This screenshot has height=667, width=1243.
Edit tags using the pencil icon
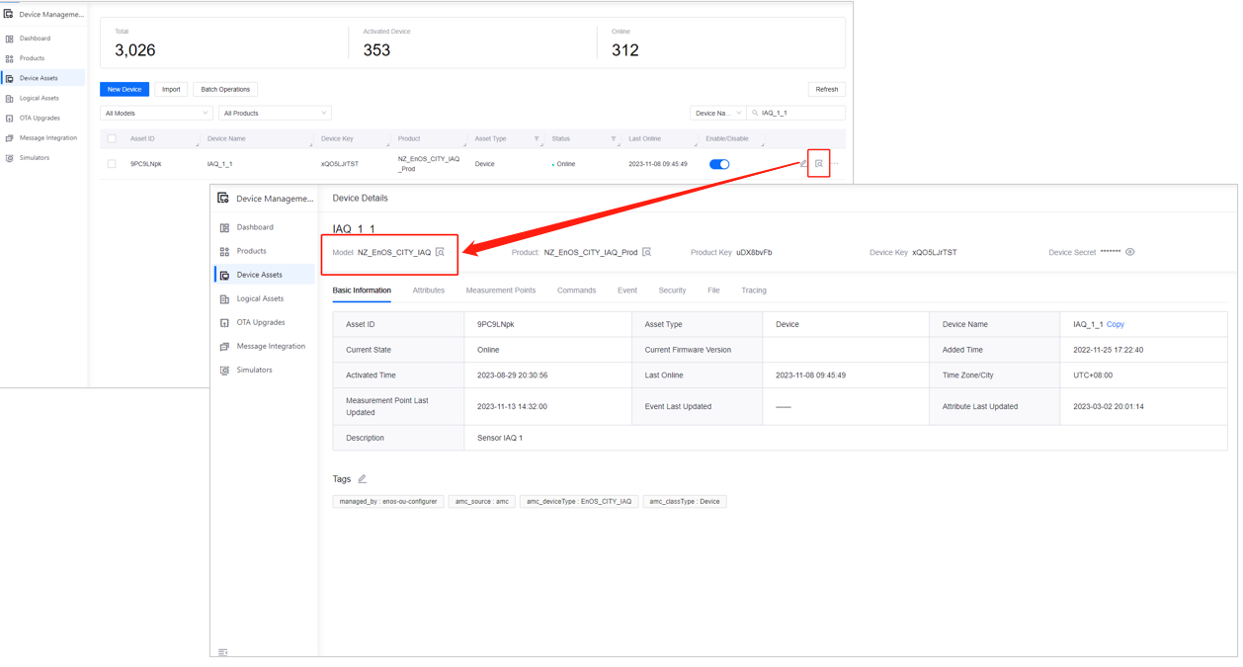click(363, 479)
